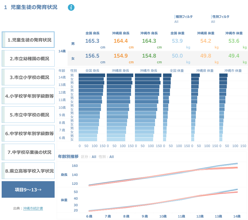Go to 8.県立高等学校入学状況
The image size is (248, 220).
coord(28,171)
